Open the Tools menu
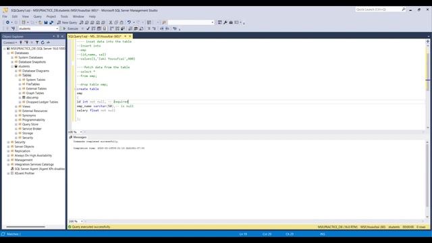432x243 pixels. 64,16
